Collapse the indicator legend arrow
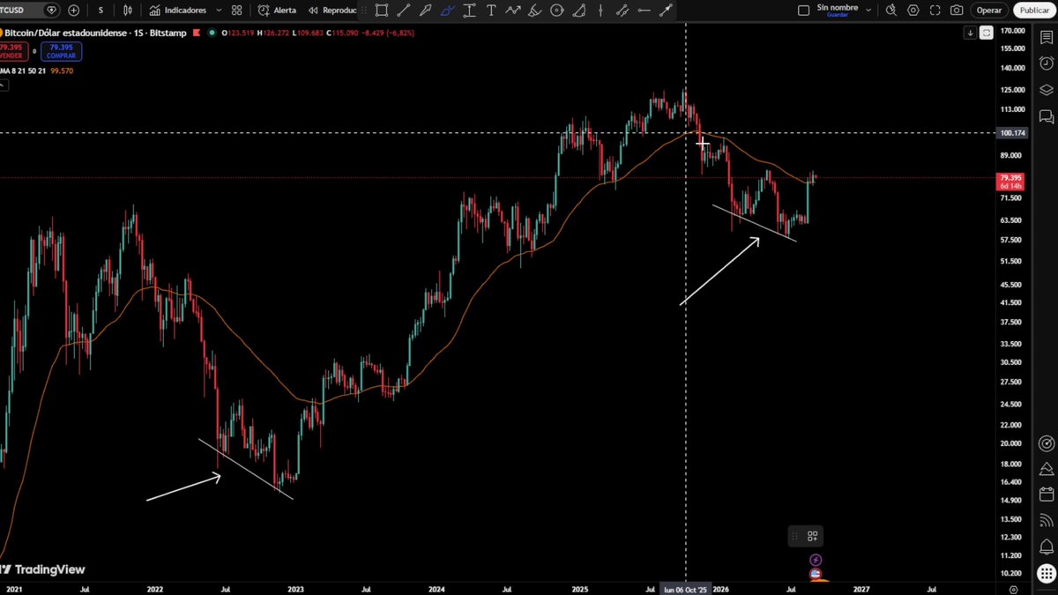 pyautogui.click(x=3, y=85)
